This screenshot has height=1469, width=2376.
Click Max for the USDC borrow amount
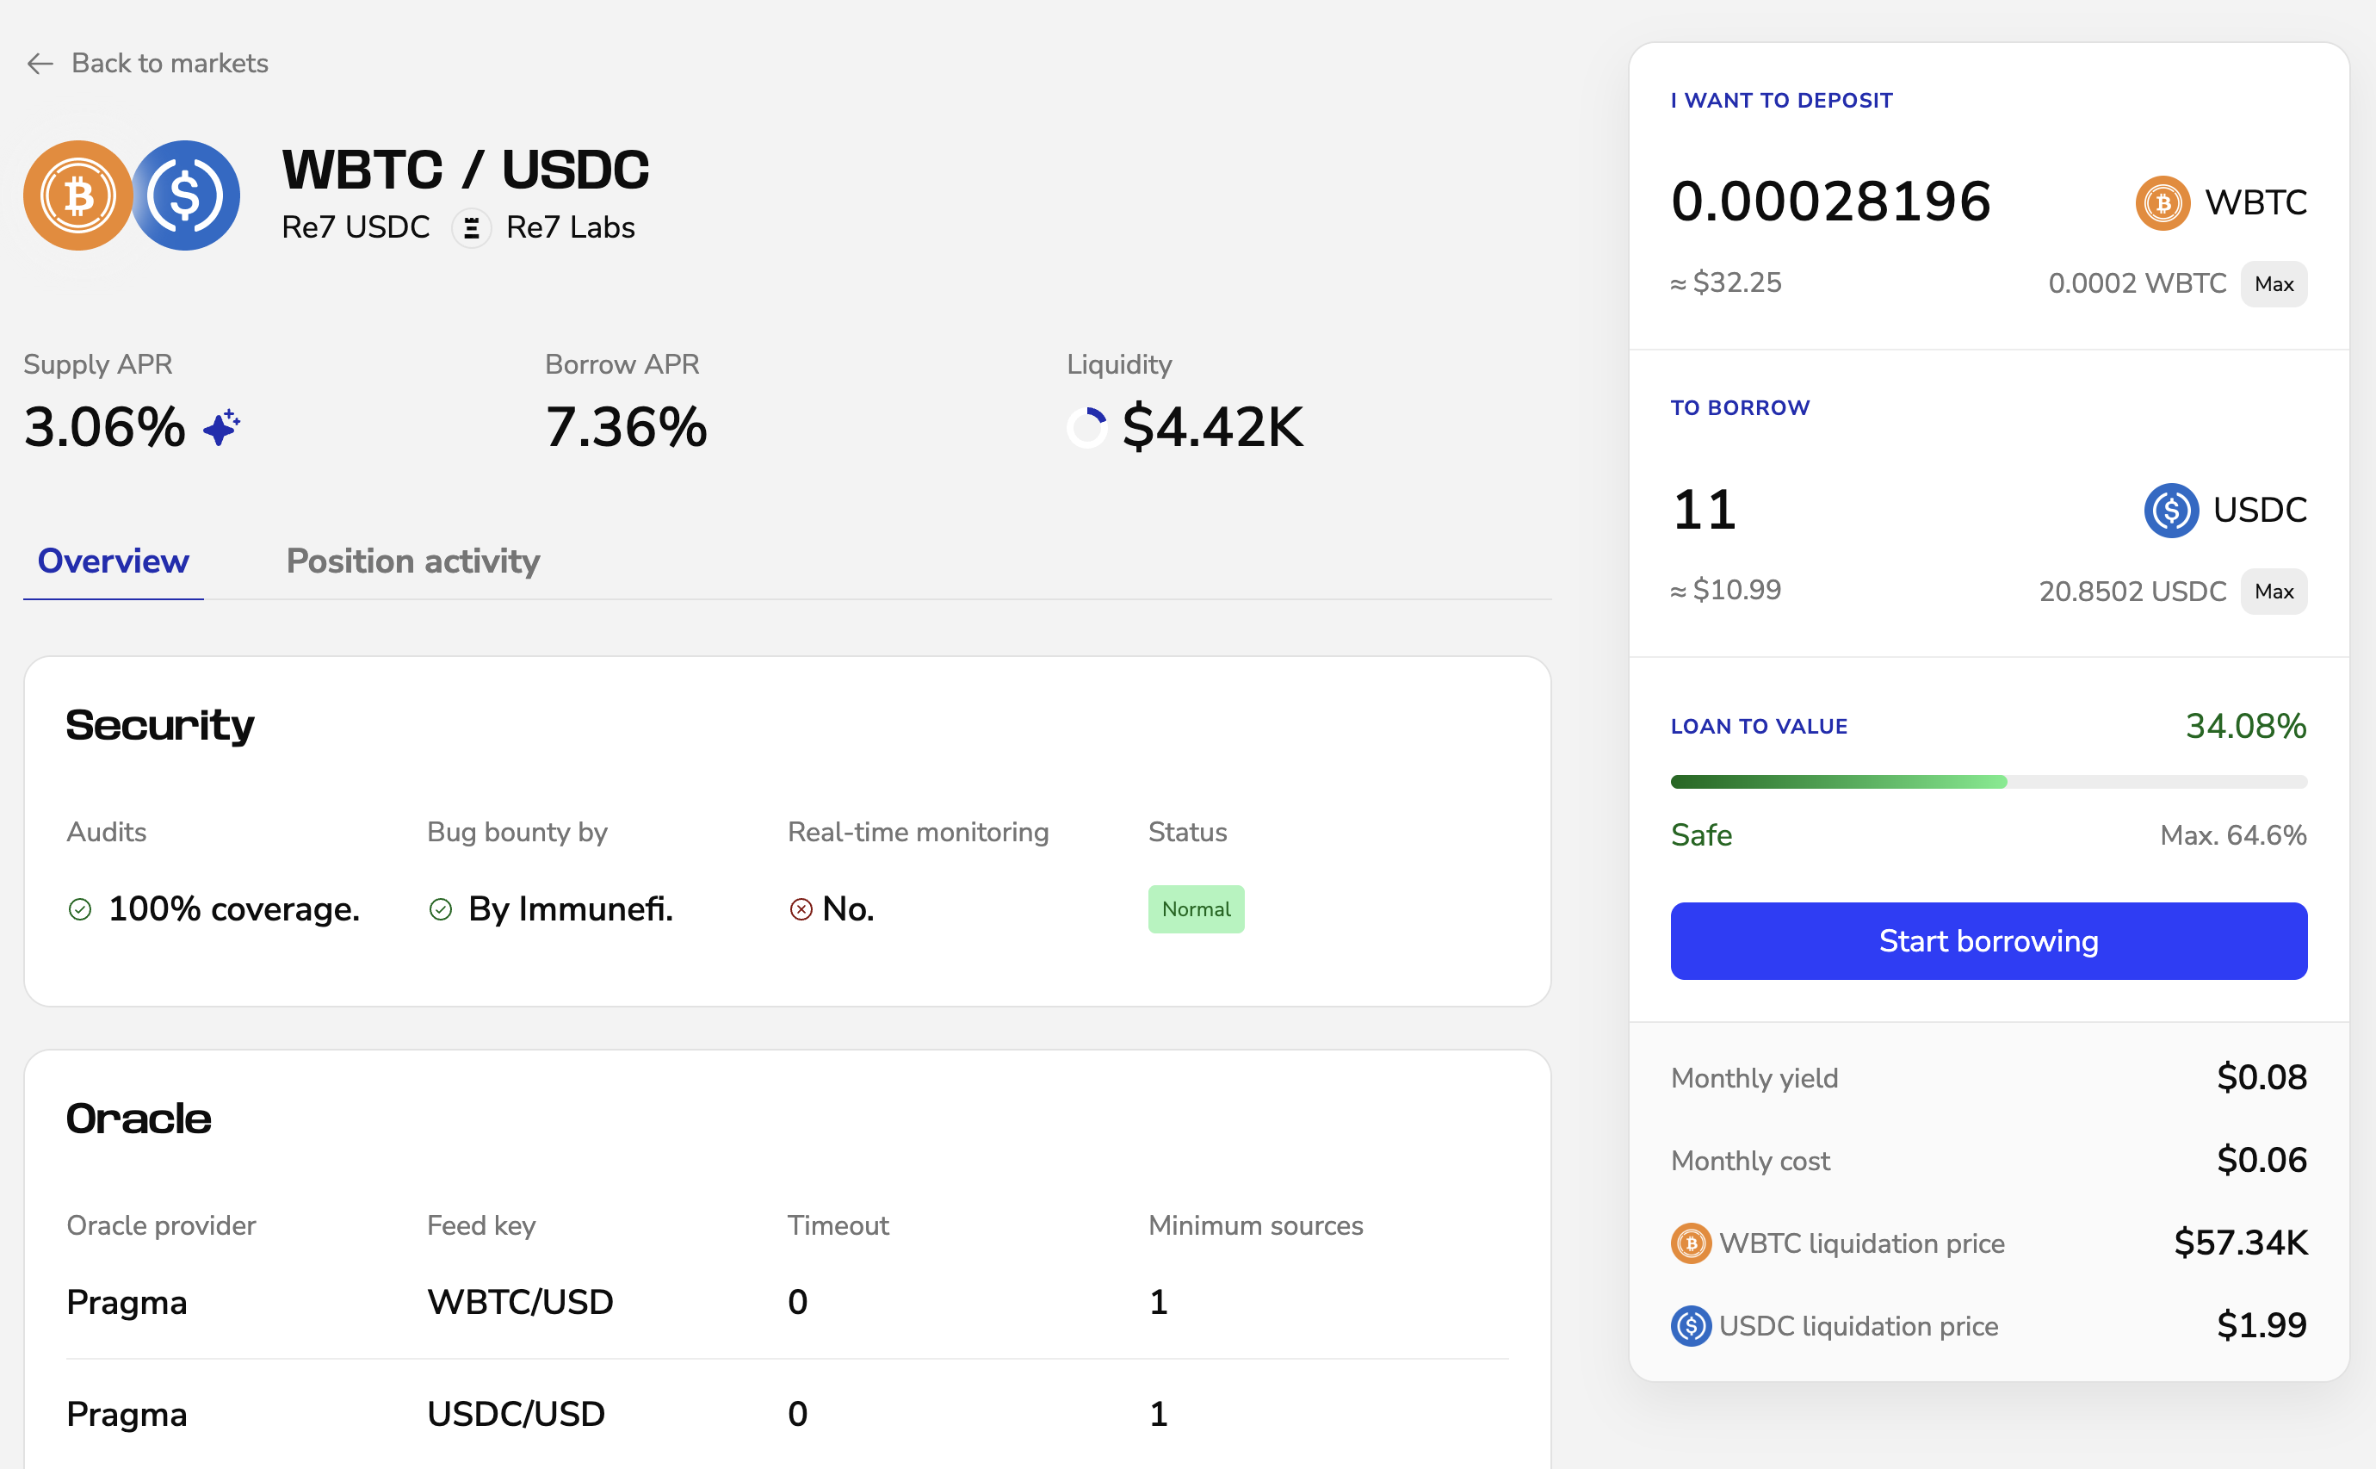pyautogui.click(x=2273, y=592)
